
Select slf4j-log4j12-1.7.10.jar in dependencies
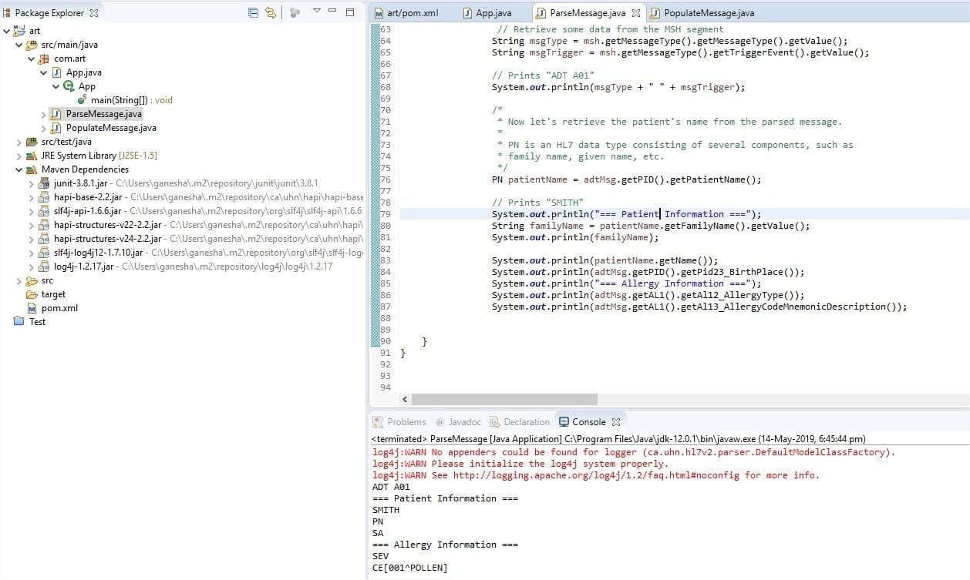(x=98, y=253)
